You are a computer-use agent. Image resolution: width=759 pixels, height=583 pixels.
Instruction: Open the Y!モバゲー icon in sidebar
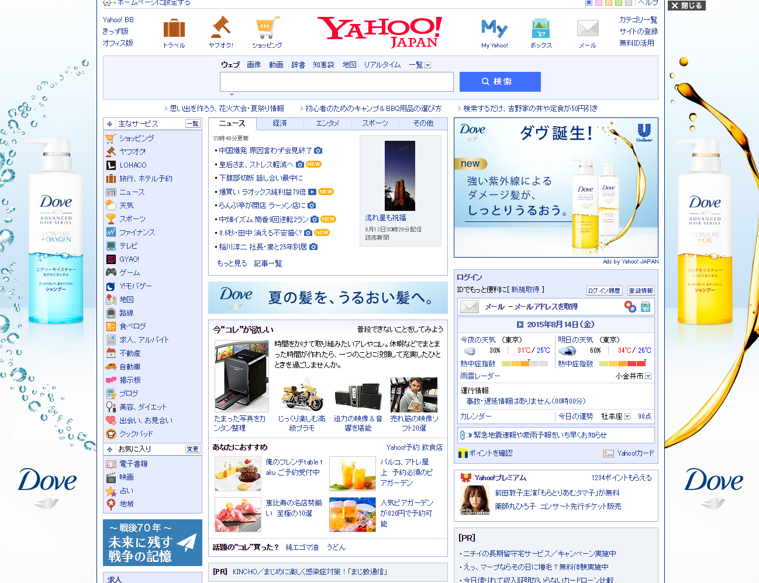pyautogui.click(x=111, y=286)
